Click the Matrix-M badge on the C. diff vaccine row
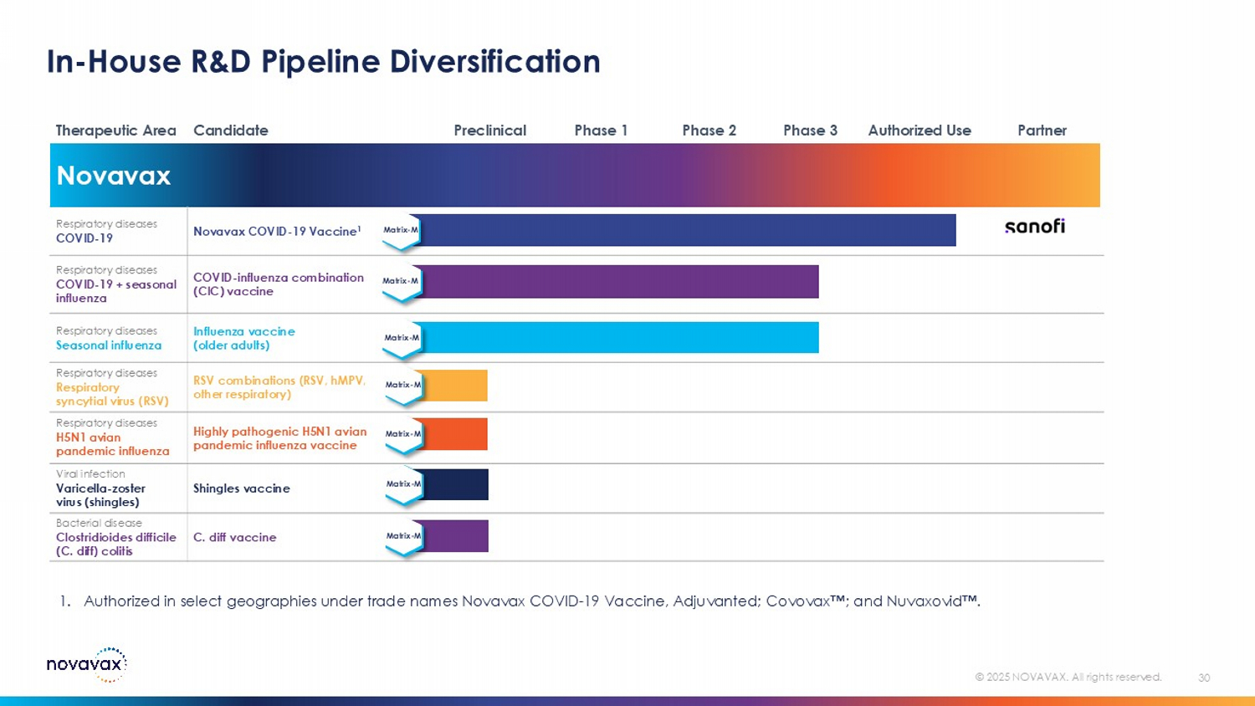Image resolution: width=1255 pixels, height=706 pixels. click(x=404, y=537)
